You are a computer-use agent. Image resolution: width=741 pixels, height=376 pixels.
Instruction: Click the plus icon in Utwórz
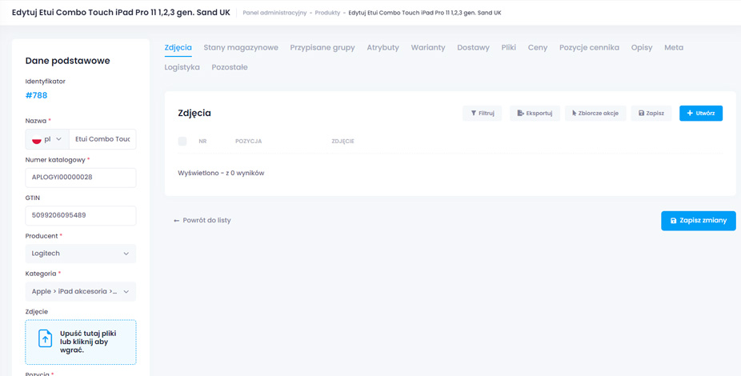[x=691, y=114]
